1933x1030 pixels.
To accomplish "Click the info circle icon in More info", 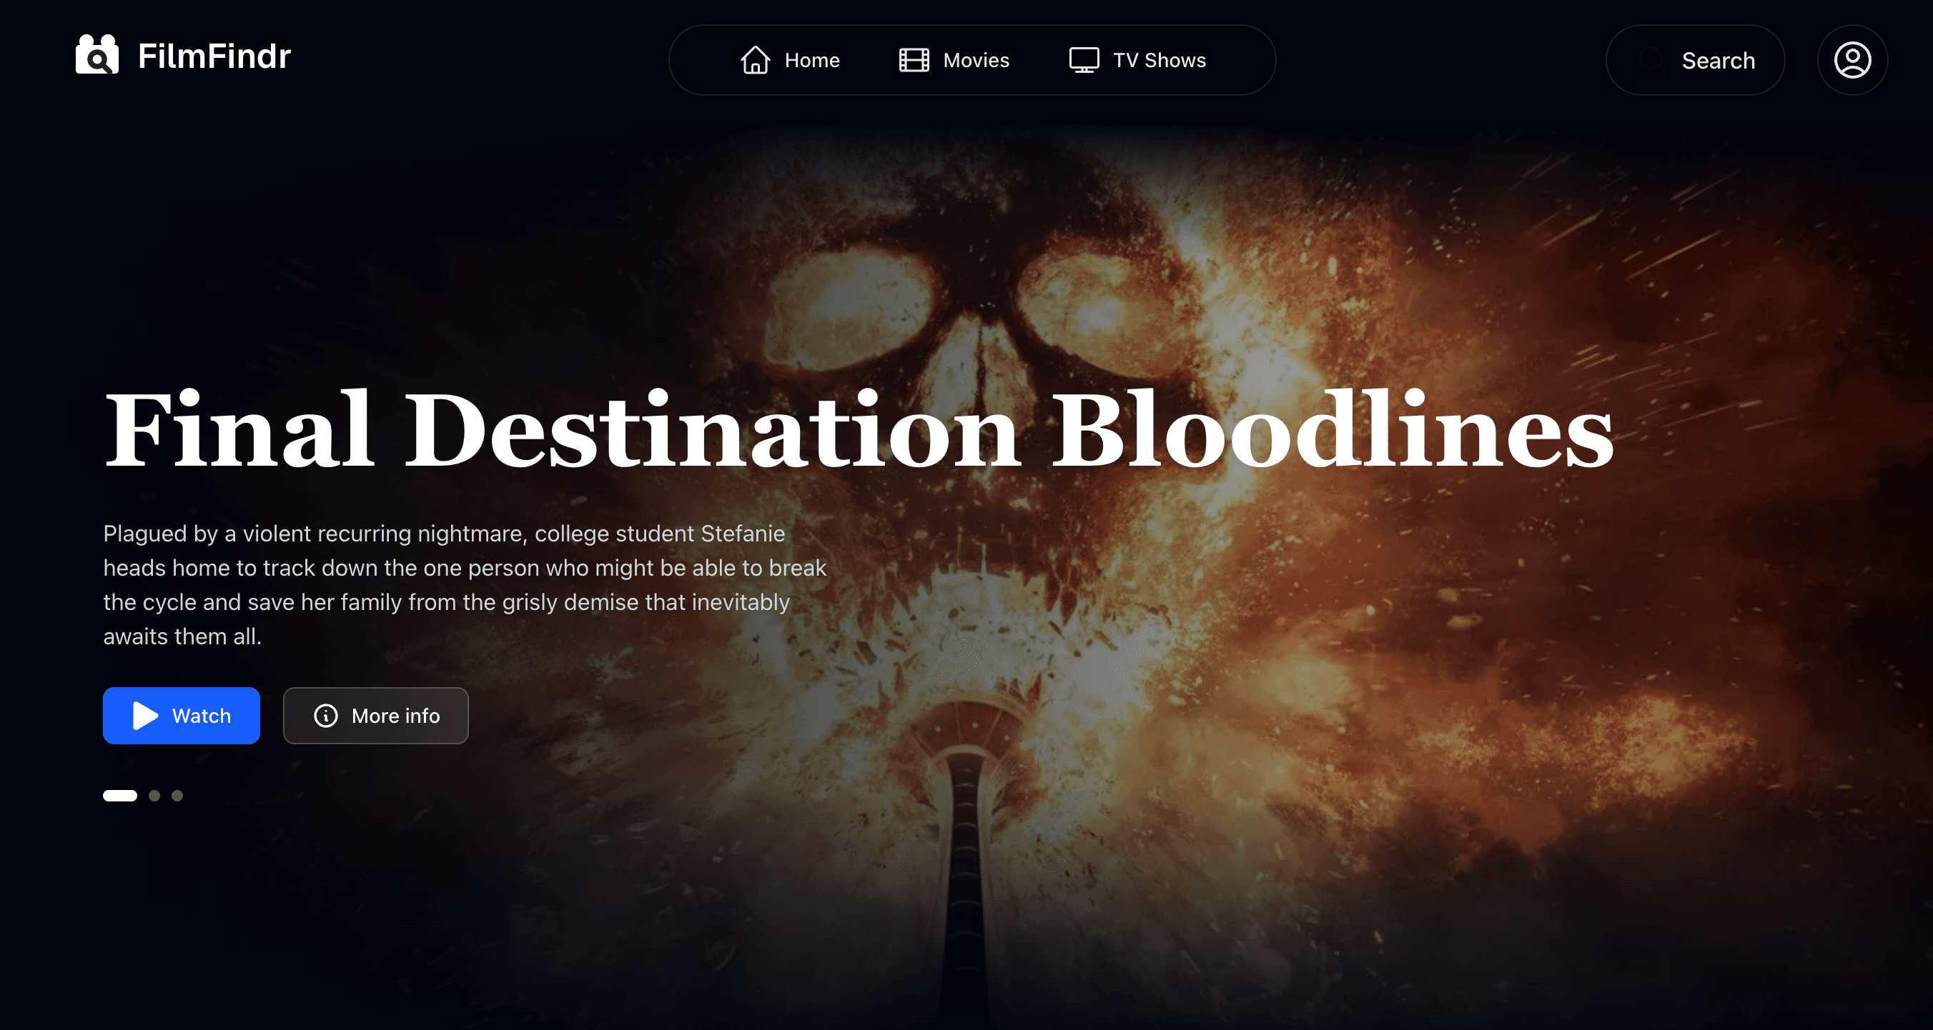I will click(x=326, y=716).
